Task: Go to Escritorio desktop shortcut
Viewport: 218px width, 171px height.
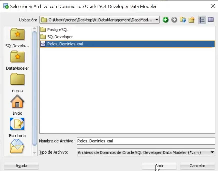Action: click(x=17, y=128)
